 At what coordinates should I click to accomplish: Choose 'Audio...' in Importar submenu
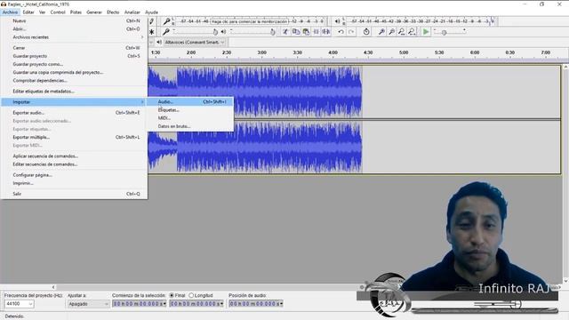tap(190, 102)
